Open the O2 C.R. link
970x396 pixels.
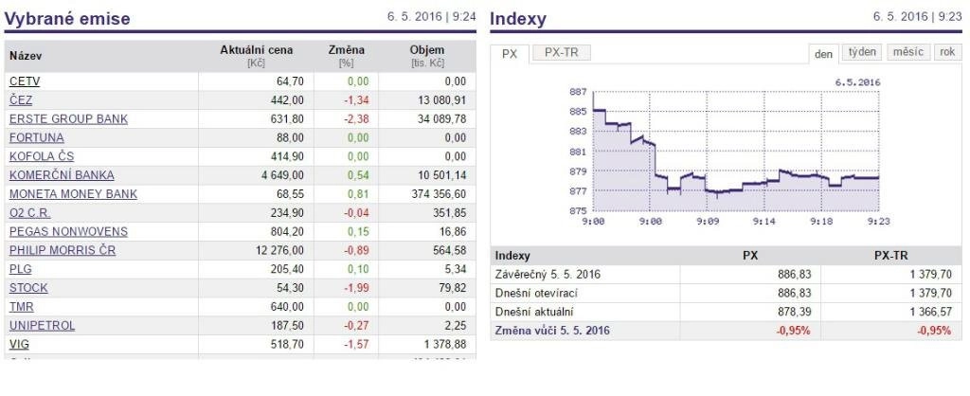(x=30, y=213)
